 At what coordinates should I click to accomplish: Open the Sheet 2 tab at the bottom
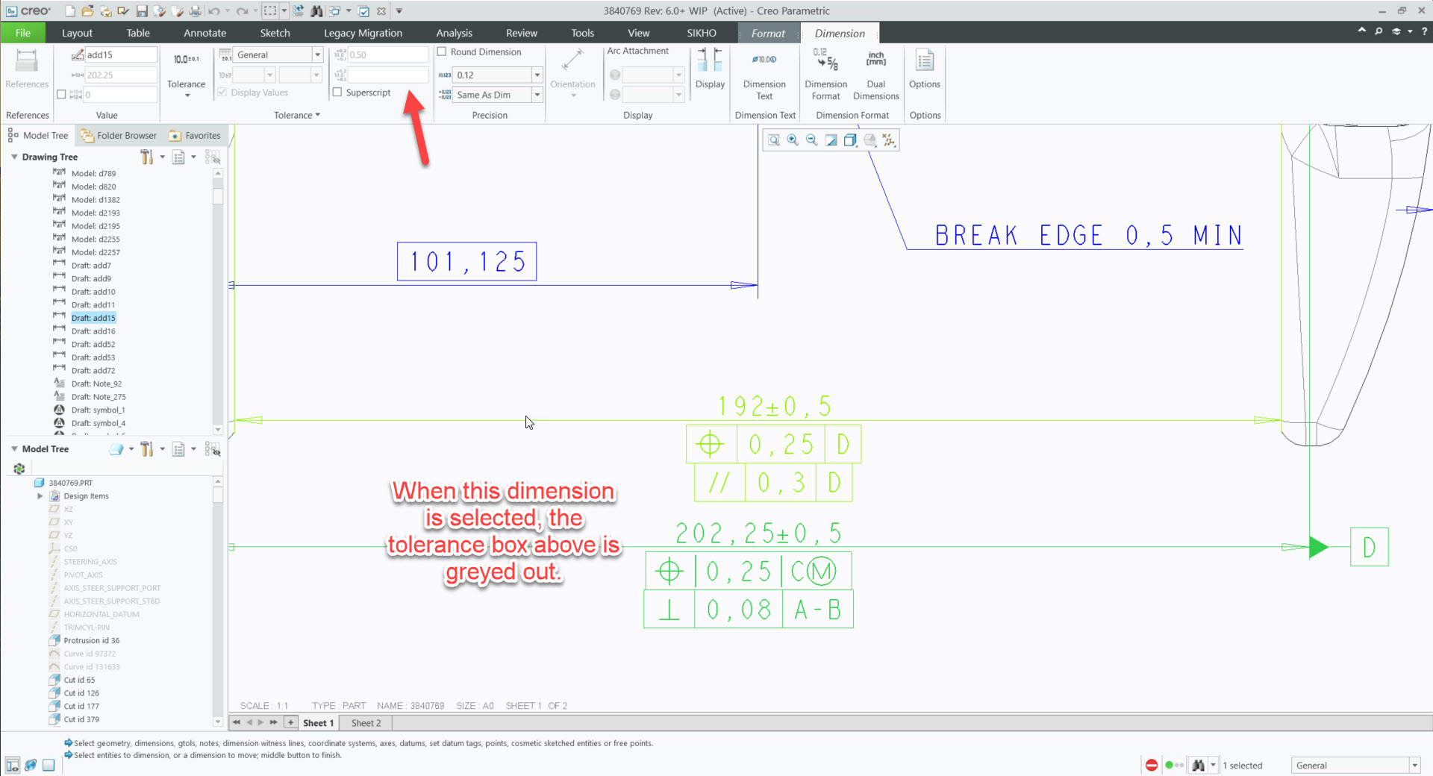tap(364, 722)
